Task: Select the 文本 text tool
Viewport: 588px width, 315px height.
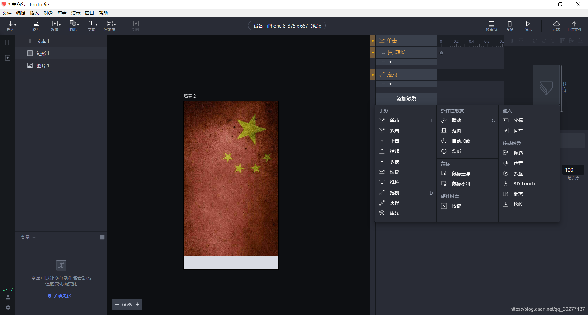Action: click(92, 26)
